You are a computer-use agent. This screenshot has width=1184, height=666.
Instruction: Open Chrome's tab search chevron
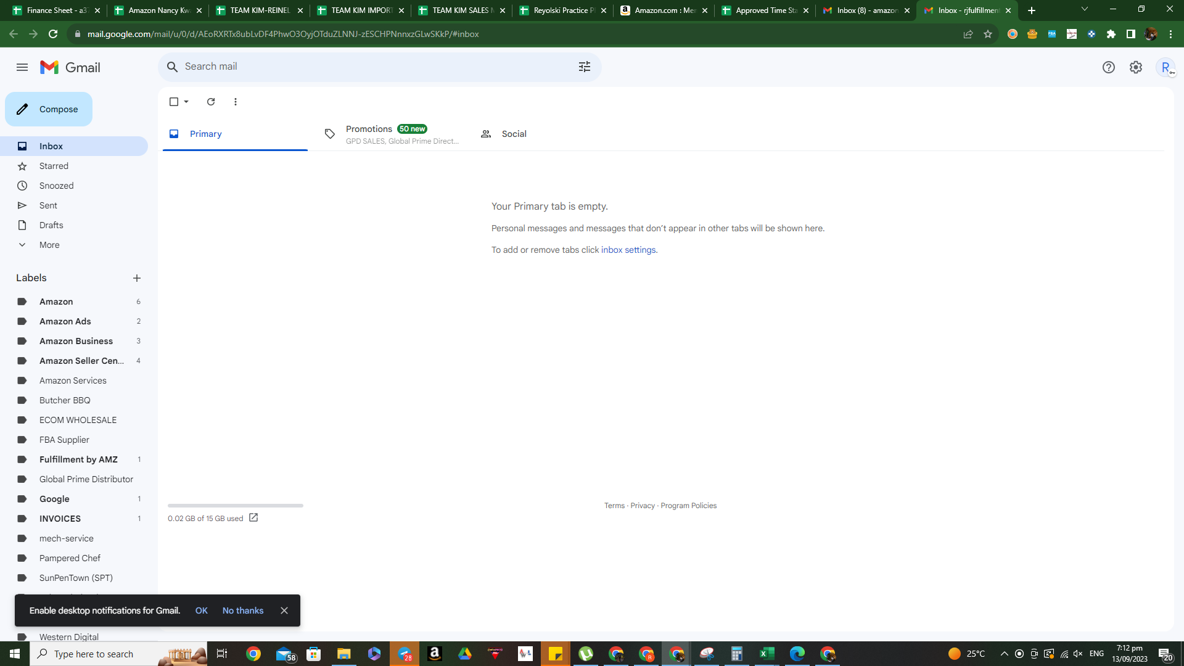pyautogui.click(x=1084, y=9)
